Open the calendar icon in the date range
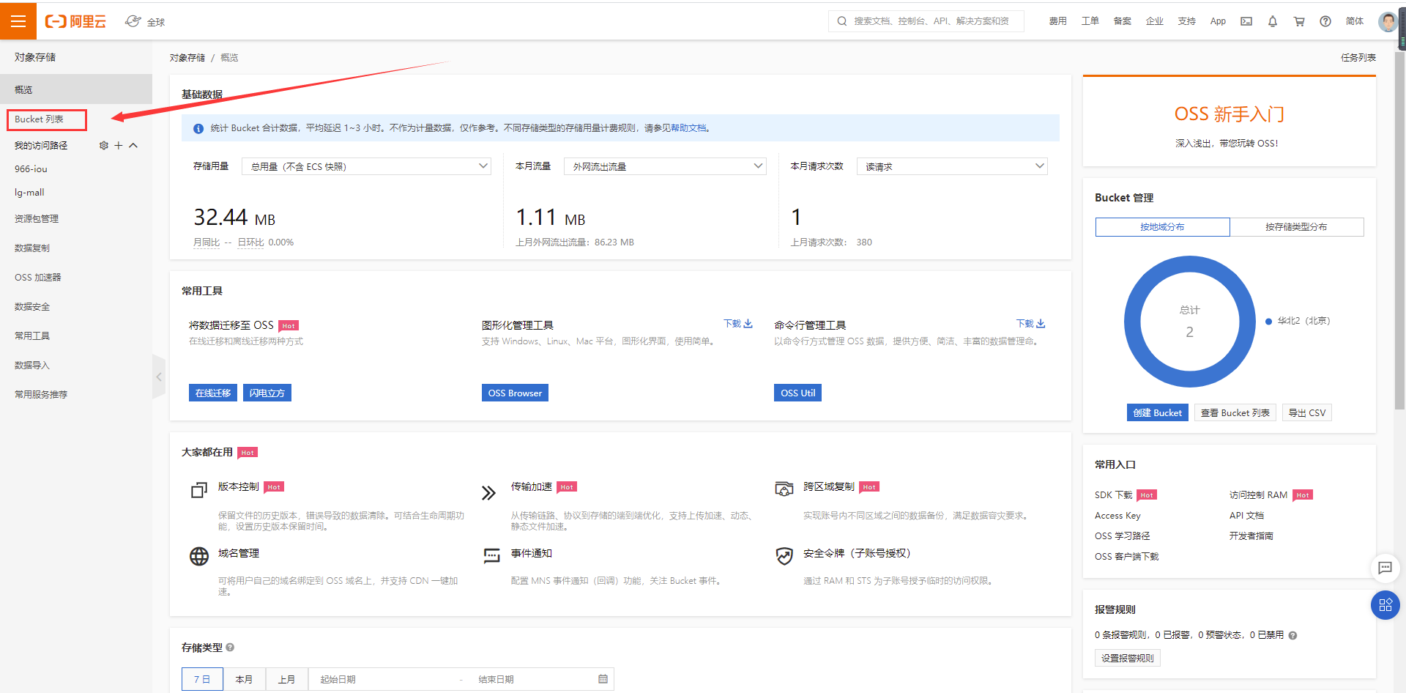 pyautogui.click(x=603, y=679)
